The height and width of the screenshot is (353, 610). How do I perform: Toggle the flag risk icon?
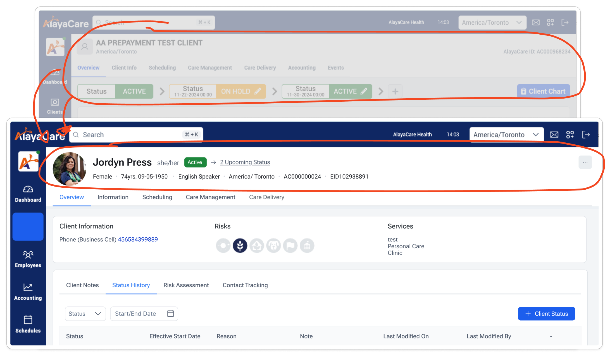(290, 246)
